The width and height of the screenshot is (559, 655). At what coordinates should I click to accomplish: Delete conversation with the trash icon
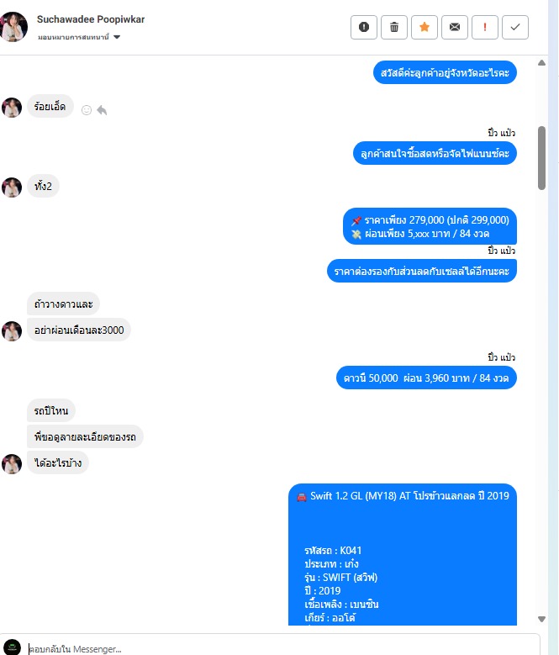tap(394, 27)
